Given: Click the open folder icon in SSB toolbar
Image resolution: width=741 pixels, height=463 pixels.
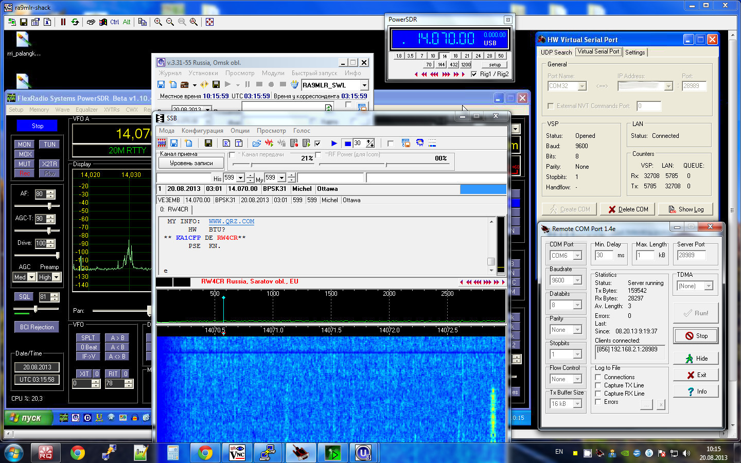Looking at the screenshot, I should coord(257,143).
